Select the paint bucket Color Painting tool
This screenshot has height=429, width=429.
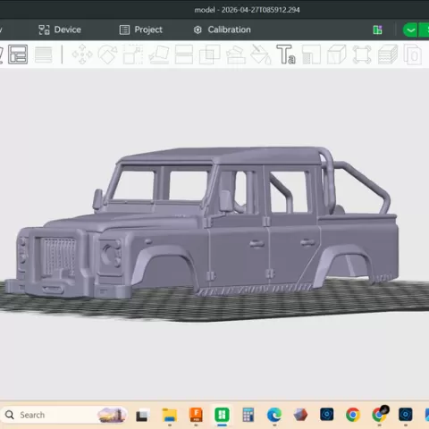tap(261, 55)
